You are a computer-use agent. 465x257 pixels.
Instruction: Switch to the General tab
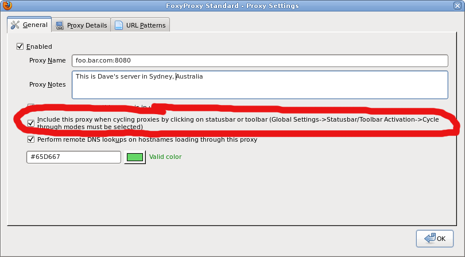pos(29,25)
